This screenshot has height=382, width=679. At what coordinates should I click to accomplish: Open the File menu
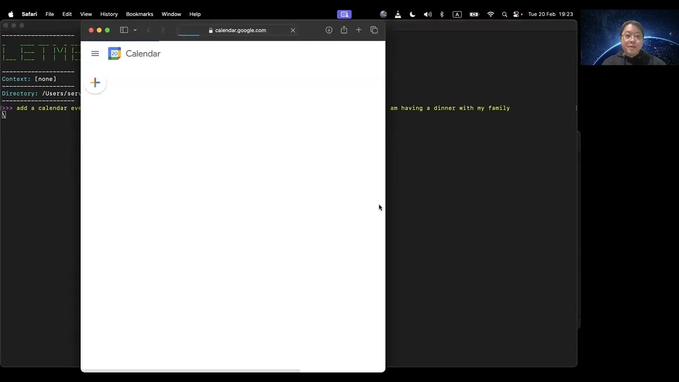(x=49, y=14)
